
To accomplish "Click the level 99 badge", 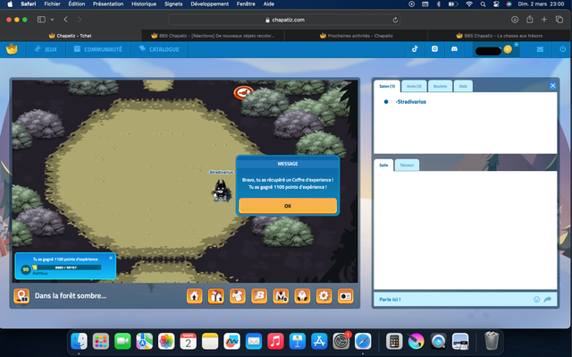I will click(26, 269).
